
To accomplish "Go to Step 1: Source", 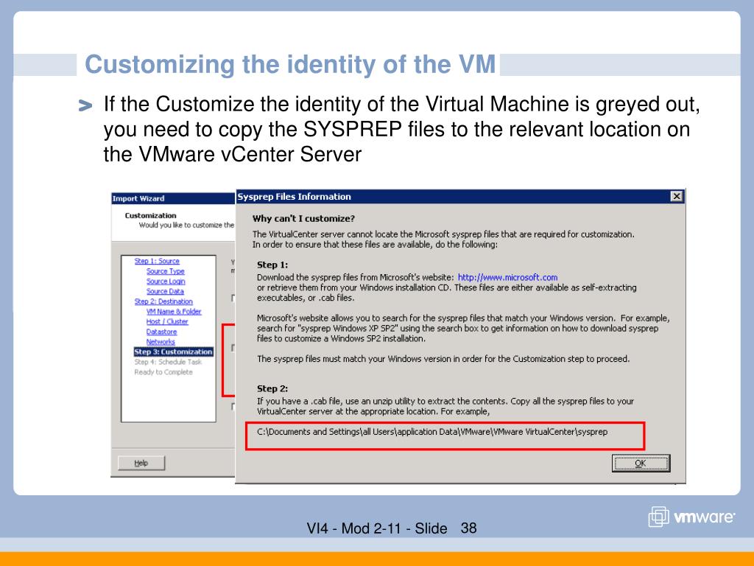I will [157, 261].
